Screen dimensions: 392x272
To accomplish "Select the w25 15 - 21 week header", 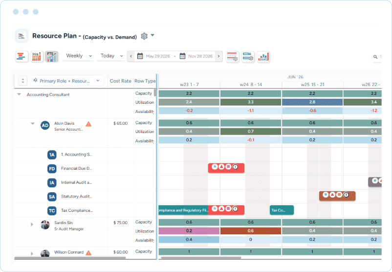I will [312, 85].
